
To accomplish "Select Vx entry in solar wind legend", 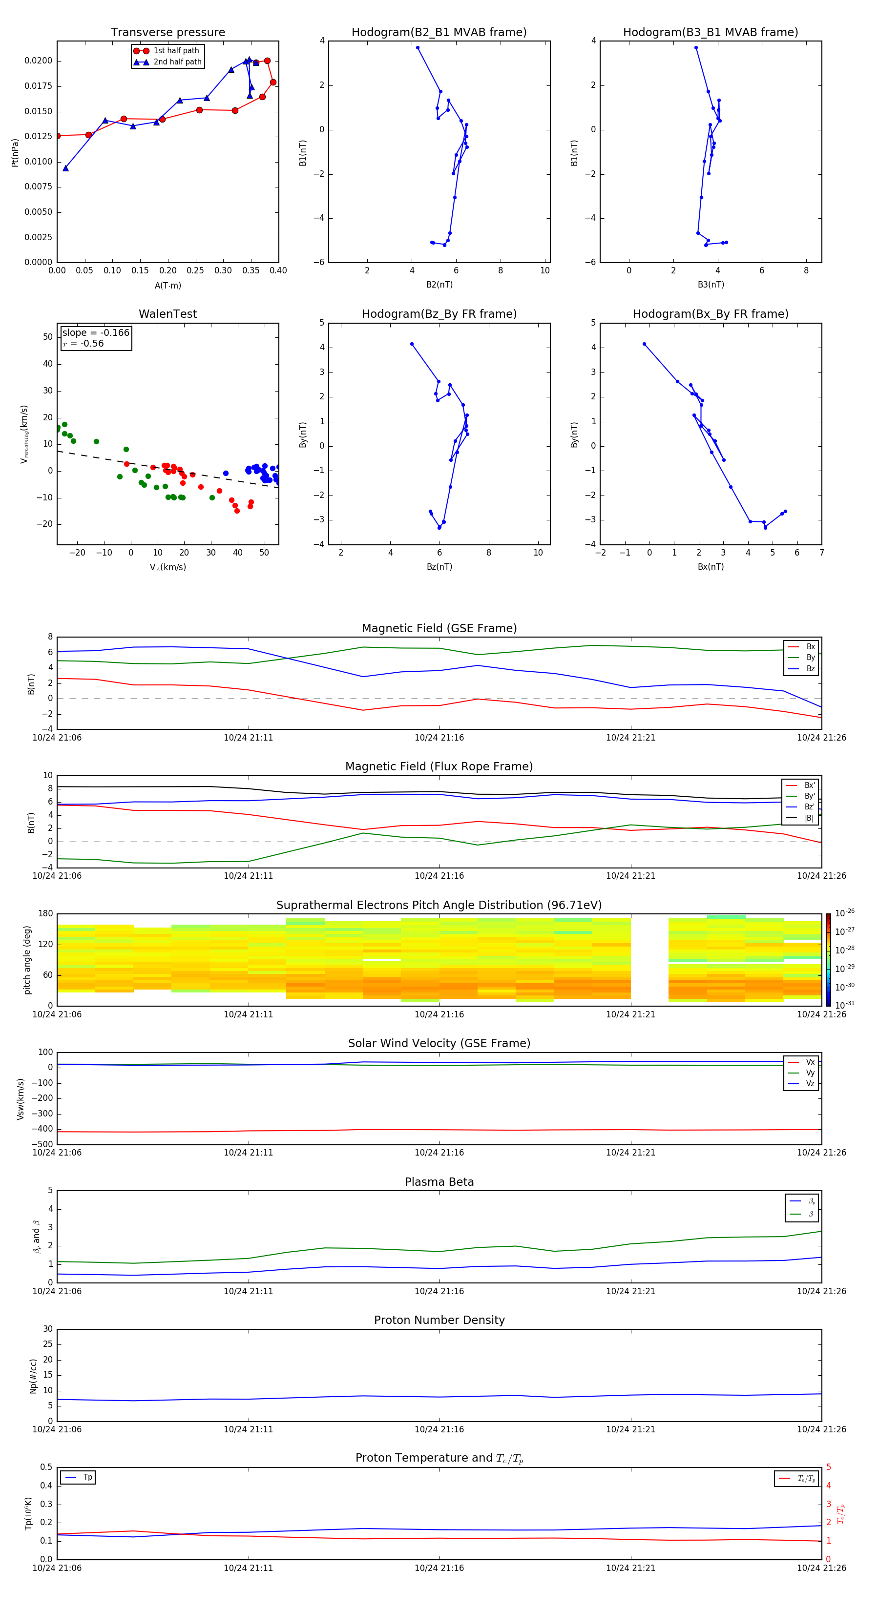I will [x=801, y=1062].
